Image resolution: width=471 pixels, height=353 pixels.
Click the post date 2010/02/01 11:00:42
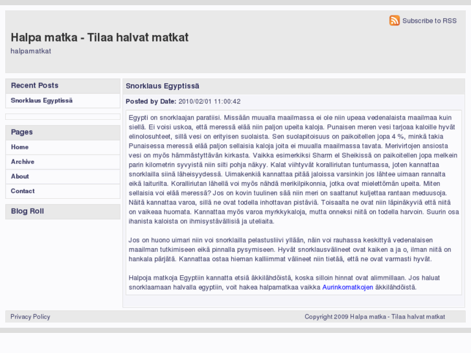210,102
